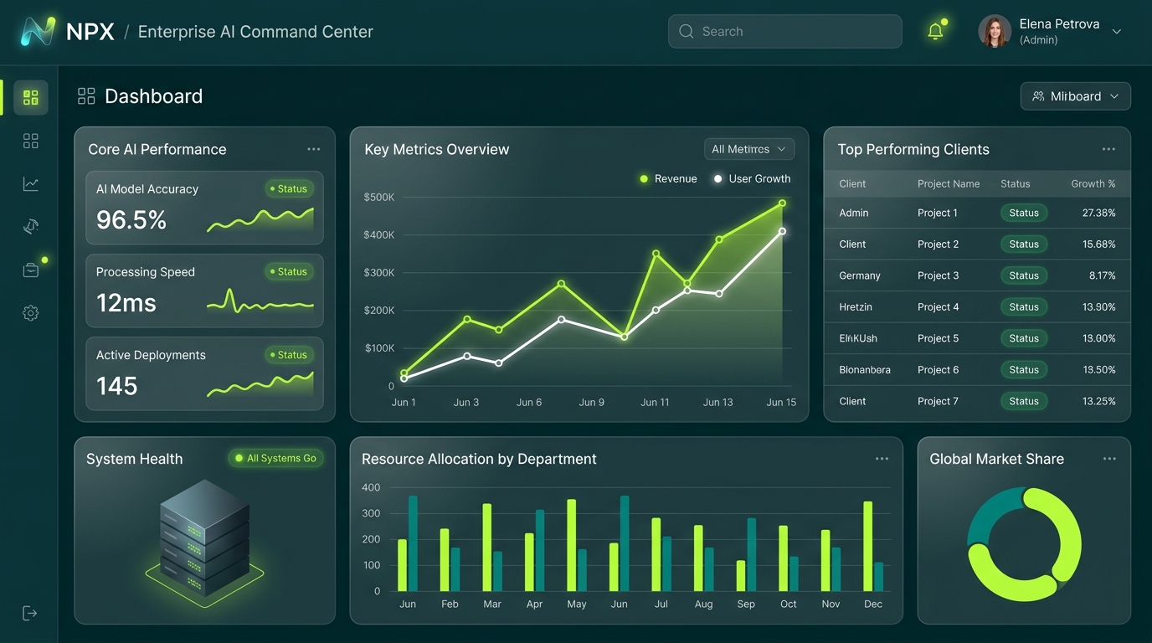Click the AI Model Accuracy Status badge
The image size is (1152, 643).
pyautogui.click(x=289, y=189)
